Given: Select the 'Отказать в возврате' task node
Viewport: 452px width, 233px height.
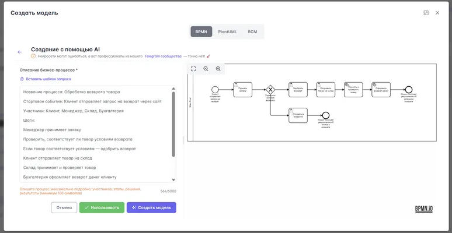Looking at the screenshot, I should pyautogui.click(x=298, y=115).
